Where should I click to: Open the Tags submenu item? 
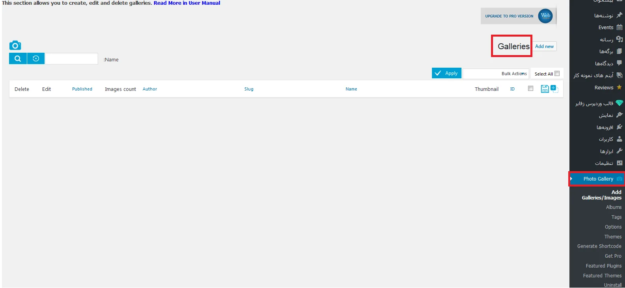616,217
